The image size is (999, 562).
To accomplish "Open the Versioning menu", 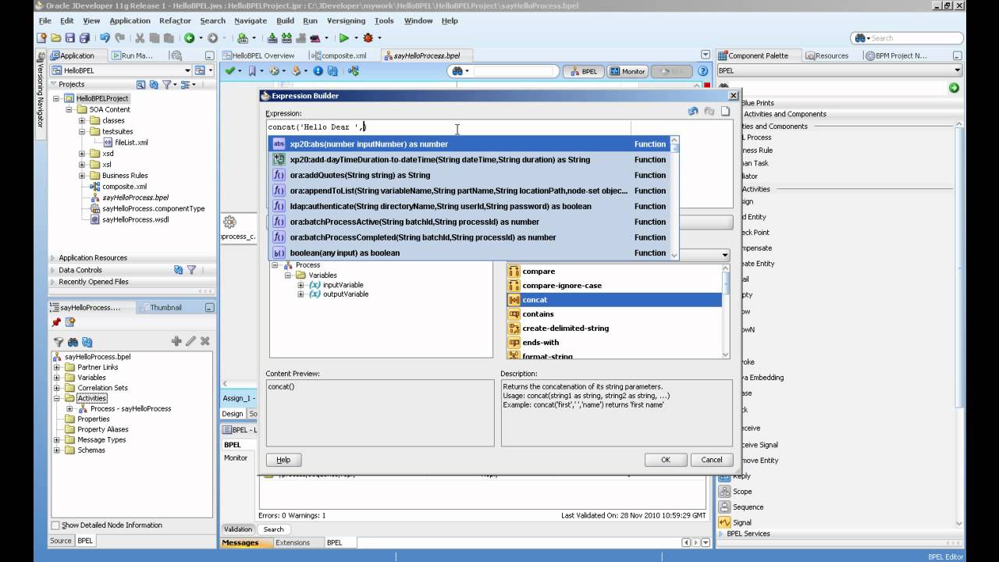I will (346, 21).
